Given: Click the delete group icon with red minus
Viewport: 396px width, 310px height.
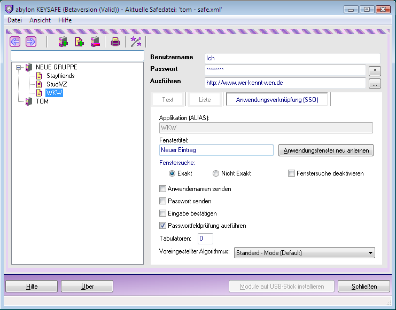Looking at the screenshot, I should pos(95,42).
